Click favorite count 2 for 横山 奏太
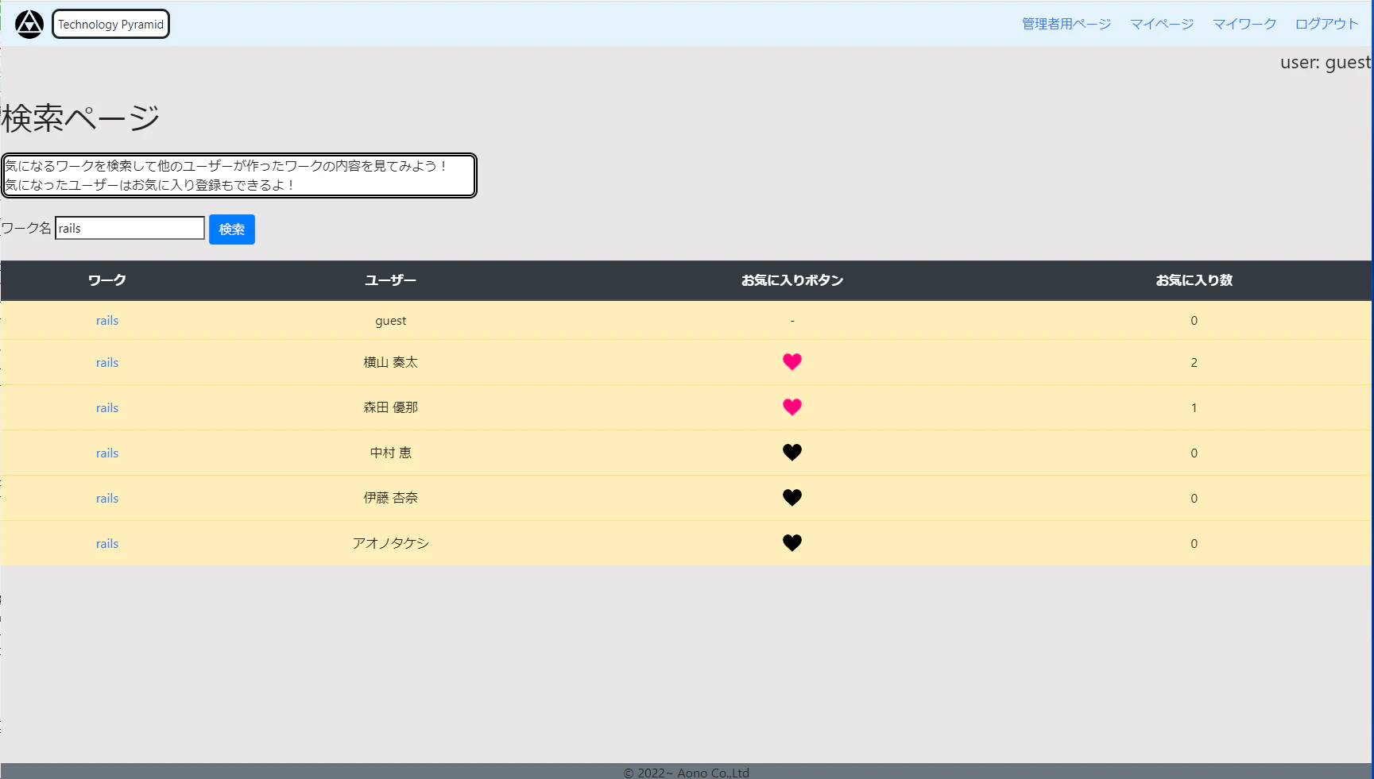Viewport: 1374px width, 779px height. [1194, 363]
